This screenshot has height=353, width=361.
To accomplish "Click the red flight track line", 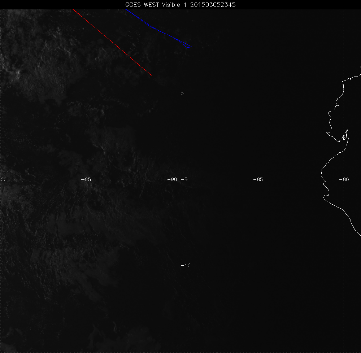I will pos(112,43).
